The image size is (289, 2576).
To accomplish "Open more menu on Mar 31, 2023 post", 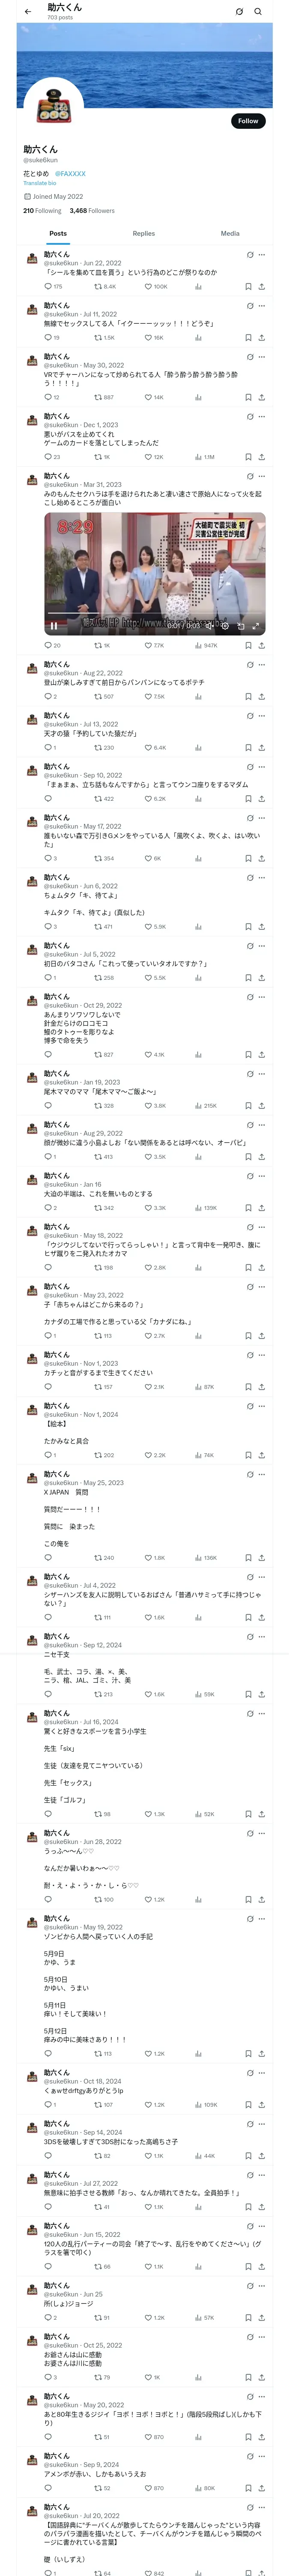I will click(262, 476).
